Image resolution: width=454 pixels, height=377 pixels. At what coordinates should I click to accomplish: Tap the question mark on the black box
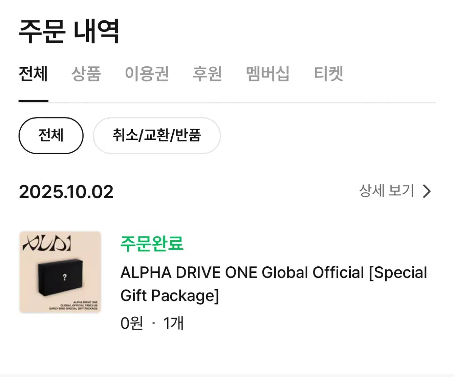coord(65,277)
